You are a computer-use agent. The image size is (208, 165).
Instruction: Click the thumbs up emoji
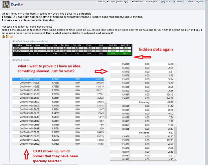point(11,36)
